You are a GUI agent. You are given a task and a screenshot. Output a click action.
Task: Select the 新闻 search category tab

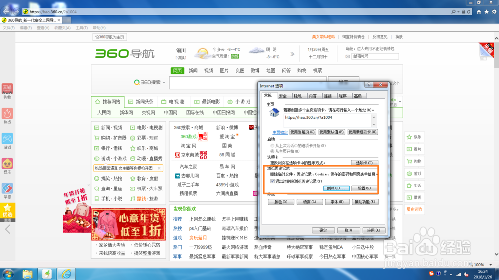coord(193,71)
